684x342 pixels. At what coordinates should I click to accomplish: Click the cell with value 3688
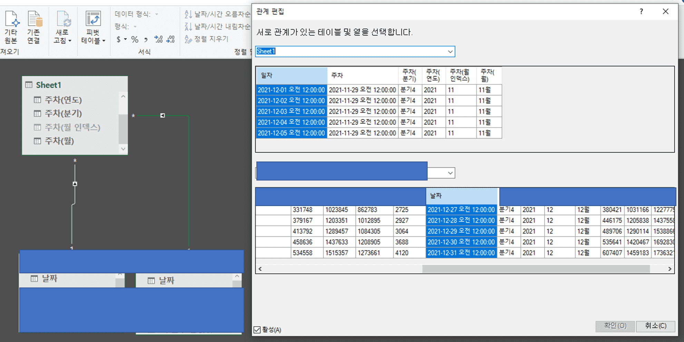coord(409,242)
